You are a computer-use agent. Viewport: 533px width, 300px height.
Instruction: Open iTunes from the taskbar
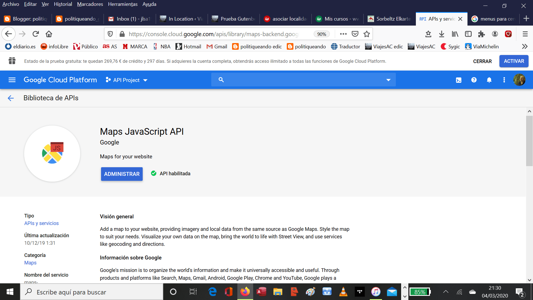pos(376,292)
